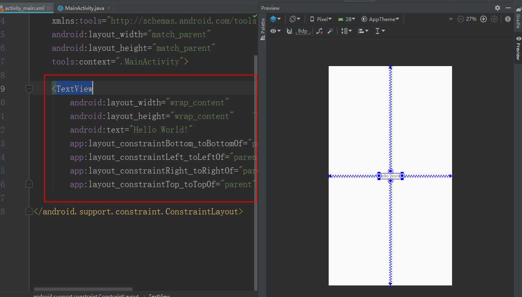Image resolution: width=522 pixels, height=297 pixels.
Task: Click the layout_constraintBottom_toBottomOf attribute line
Action: pyautogui.click(x=163, y=143)
